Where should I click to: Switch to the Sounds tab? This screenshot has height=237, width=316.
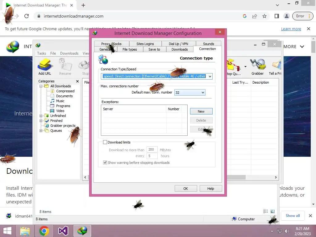(208, 44)
